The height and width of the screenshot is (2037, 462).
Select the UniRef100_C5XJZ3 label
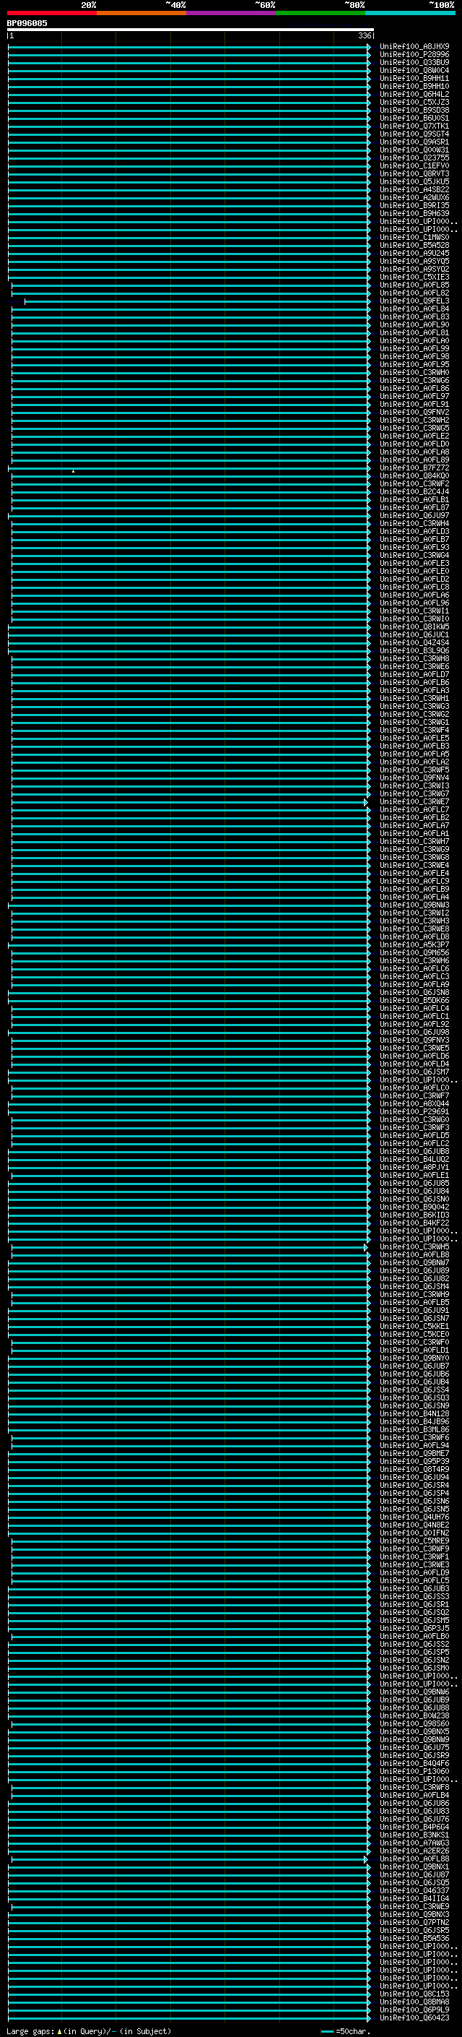tap(414, 102)
